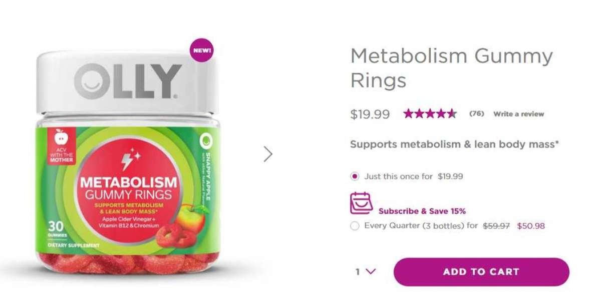This screenshot has width=601, height=300.
Task: Click the ADD TO CART button
Action: 481,272
